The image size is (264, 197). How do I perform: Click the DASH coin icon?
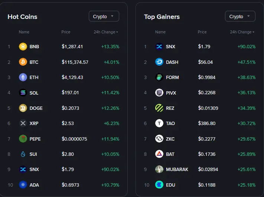[159, 62]
